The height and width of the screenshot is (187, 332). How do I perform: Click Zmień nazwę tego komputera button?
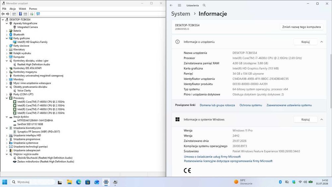coord(301,27)
